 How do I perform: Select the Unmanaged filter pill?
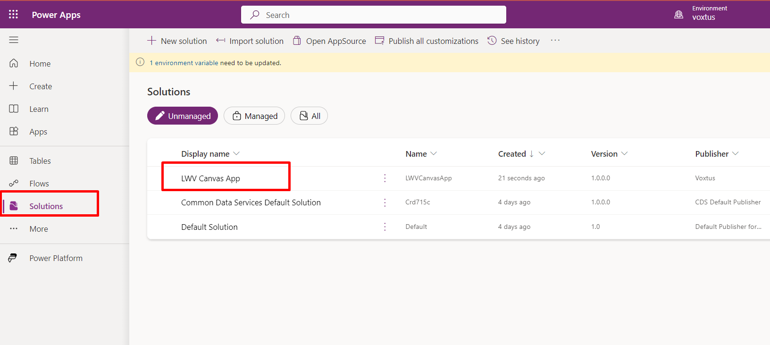[x=183, y=116]
